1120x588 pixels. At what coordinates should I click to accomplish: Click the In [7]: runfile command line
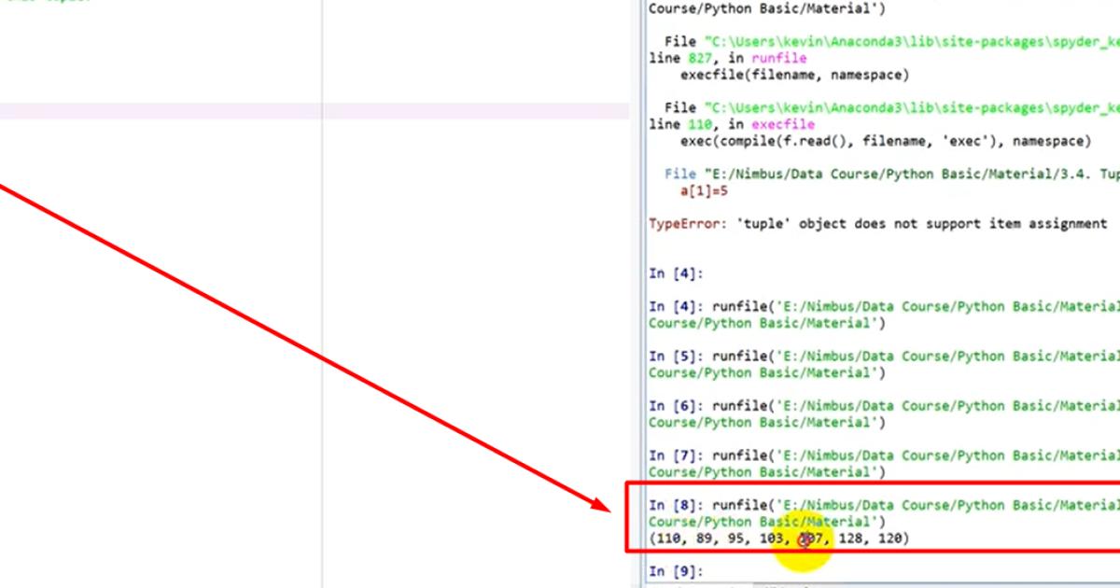click(884, 455)
